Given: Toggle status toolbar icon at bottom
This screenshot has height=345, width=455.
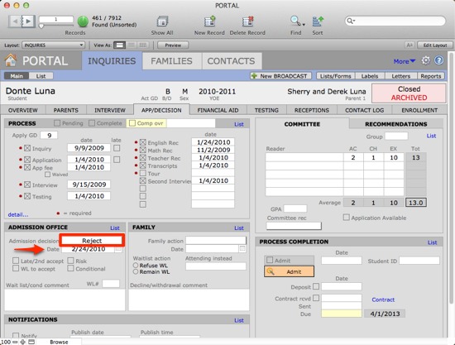Looking at the screenshot, I should click(31, 342).
